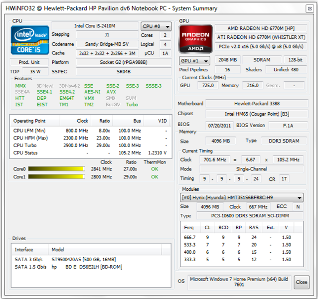Click the BIOS date 07/20/2011 field
318x299 pixels.
tap(219, 126)
